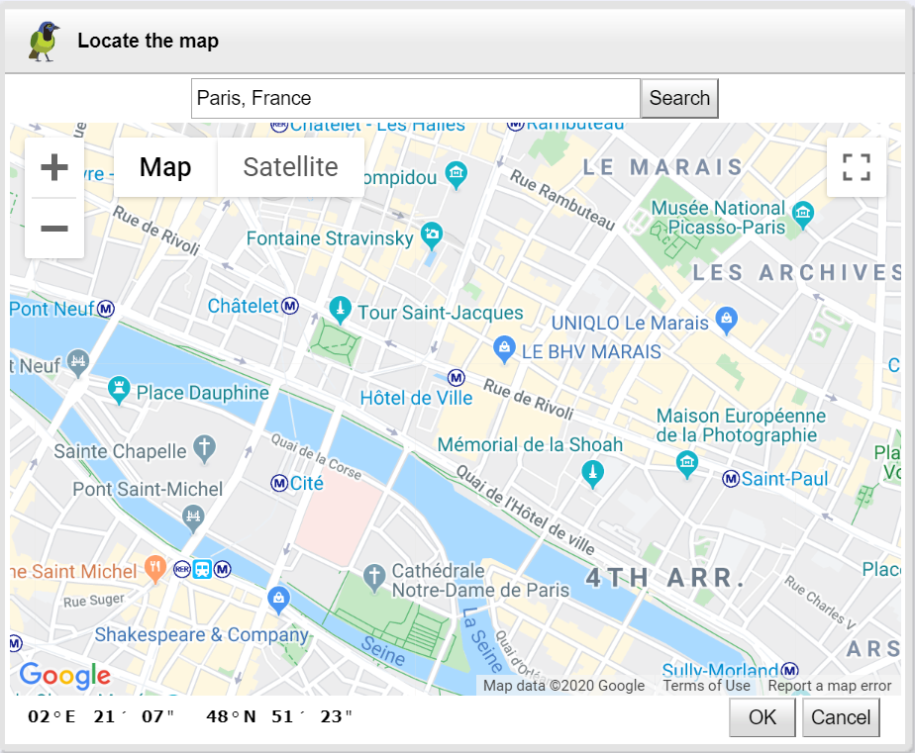Click the train station icon near Saint Michel
Image resolution: width=915 pixels, height=753 pixels.
pos(202,569)
